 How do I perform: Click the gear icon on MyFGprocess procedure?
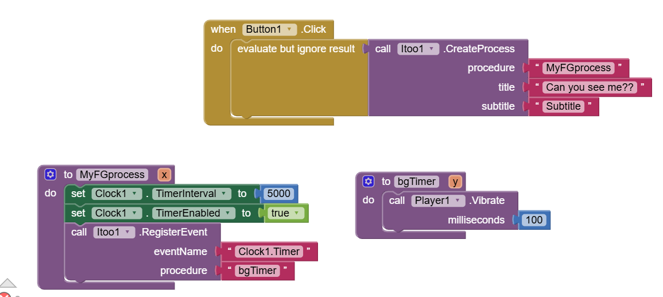(51, 175)
